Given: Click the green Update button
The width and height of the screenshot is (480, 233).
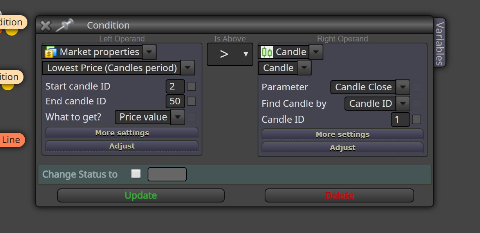Looking at the screenshot, I should click(141, 195).
